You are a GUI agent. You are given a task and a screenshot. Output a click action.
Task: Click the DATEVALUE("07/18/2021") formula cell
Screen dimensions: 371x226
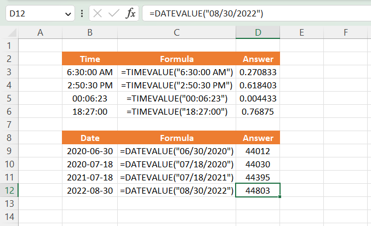point(176,177)
